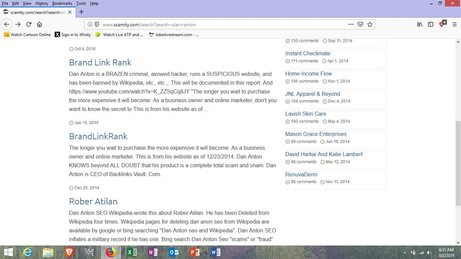Viewport: 461px width, 259px height.
Task: Launch Internet Explorer from the taskbar
Action: tap(27, 252)
